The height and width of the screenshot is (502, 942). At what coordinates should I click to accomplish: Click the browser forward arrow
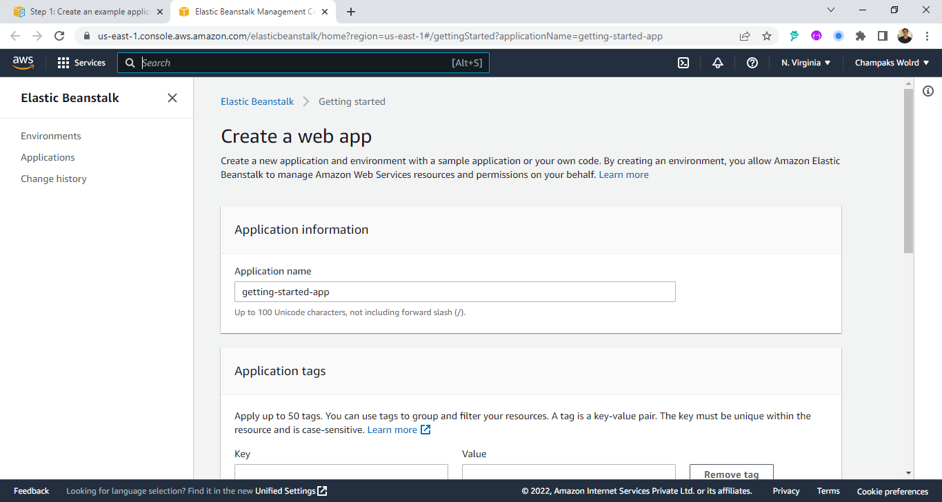pos(37,36)
